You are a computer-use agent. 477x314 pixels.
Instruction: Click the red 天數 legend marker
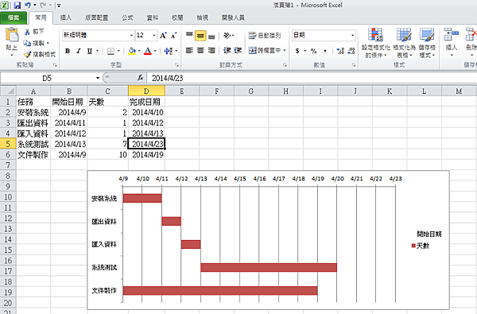(413, 246)
